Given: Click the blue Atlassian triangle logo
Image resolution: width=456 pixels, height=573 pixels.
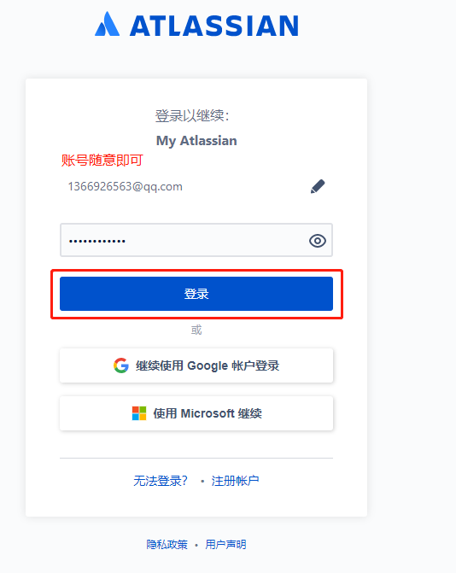Looking at the screenshot, I should coord(107,24).
